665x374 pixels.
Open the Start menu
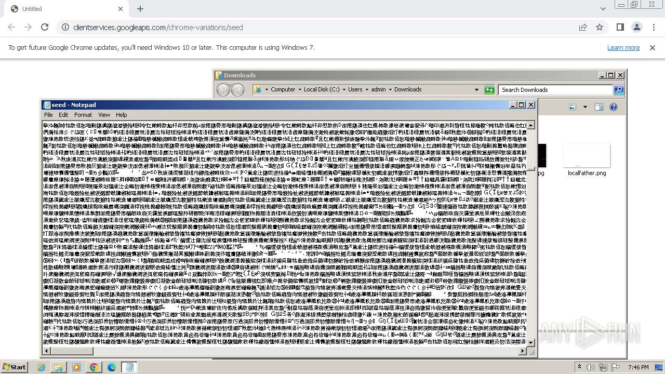(14, 367)
